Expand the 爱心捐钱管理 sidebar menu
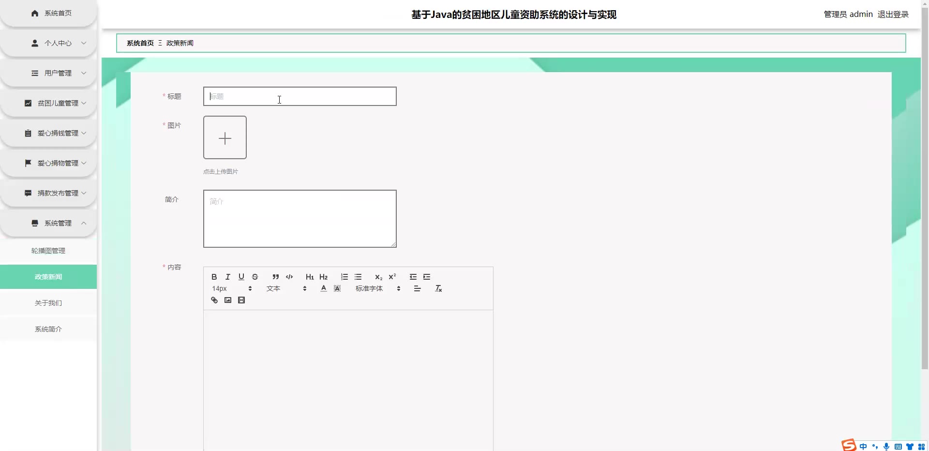Image resolution: width=929 pixels, height=451 pixels. (48, 133)
